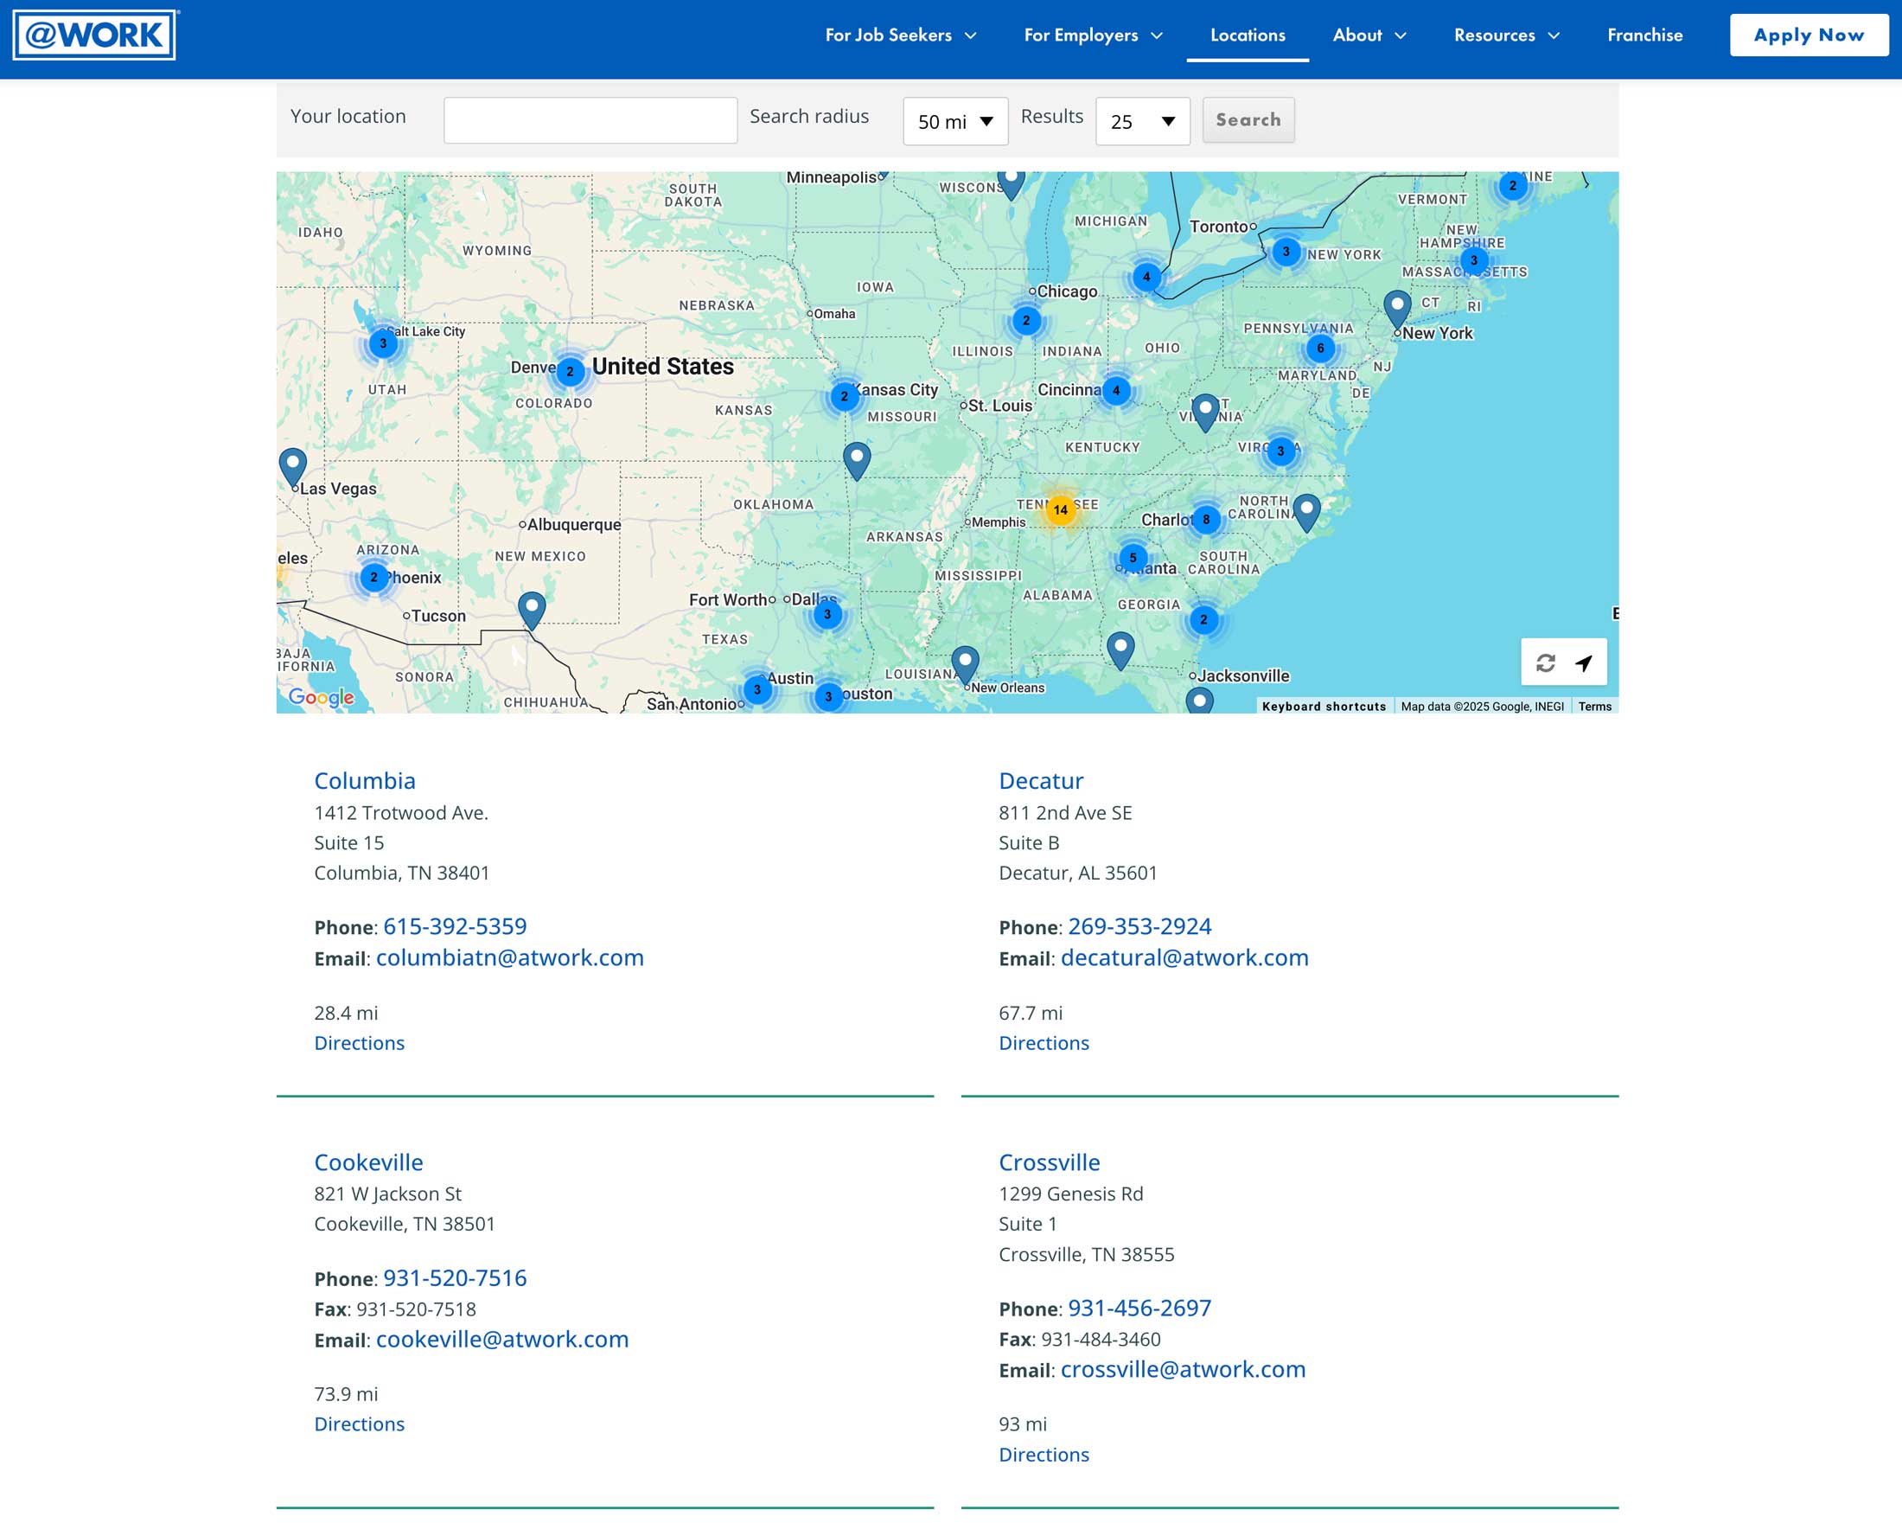Email decatural@atwork.com

click(1184, 957)
